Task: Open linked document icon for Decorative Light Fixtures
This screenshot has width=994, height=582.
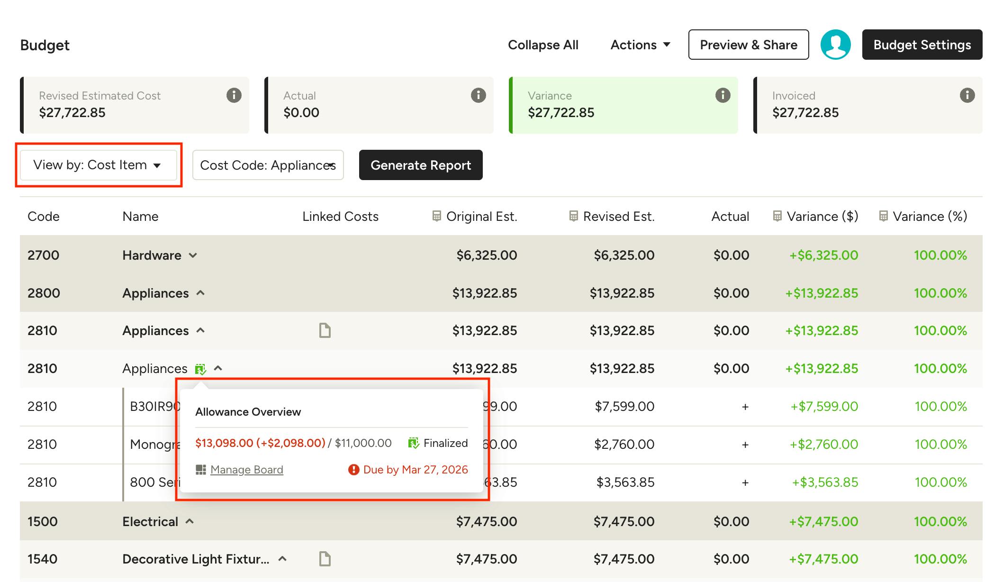Action: [x=325, y=559]
